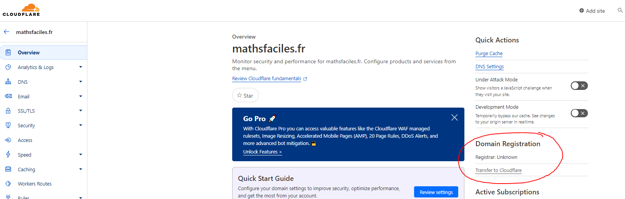Expand the DNS submenu arrow

coord(80,82)
